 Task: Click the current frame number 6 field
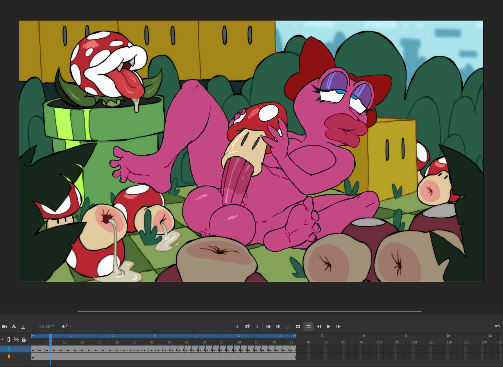(x=63, y=327)
